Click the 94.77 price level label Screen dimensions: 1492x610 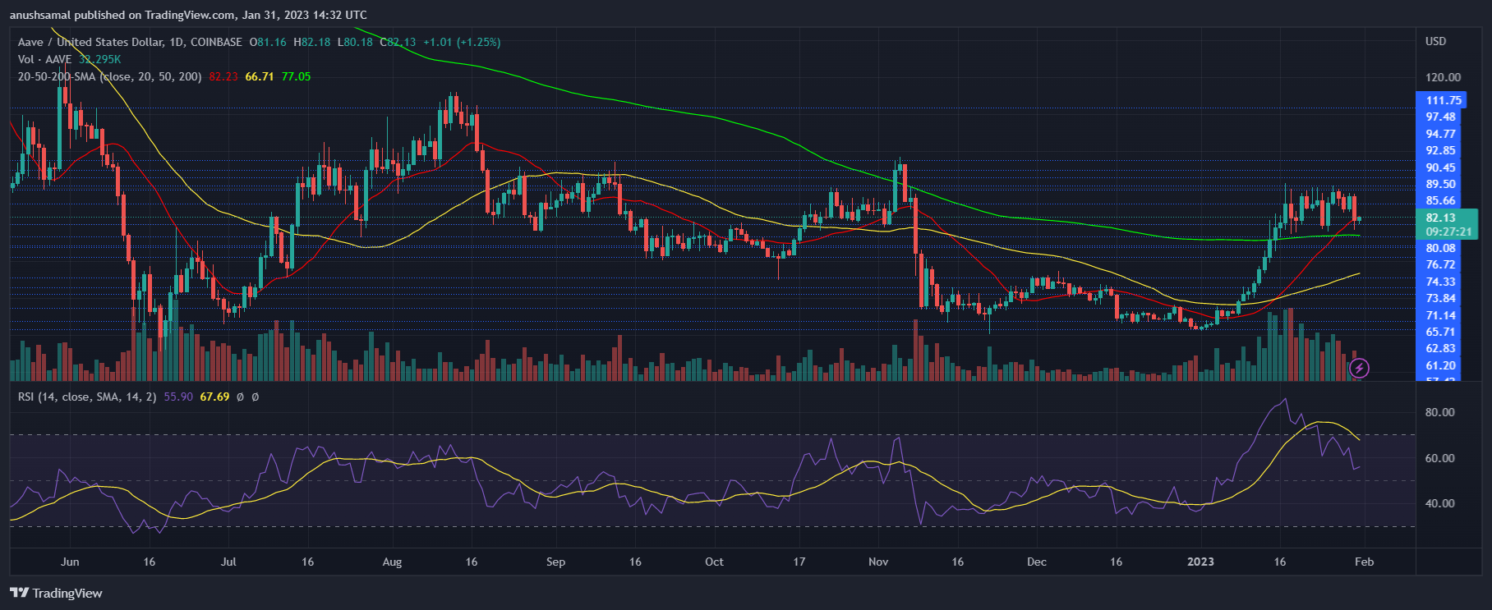pos(1440,134)
